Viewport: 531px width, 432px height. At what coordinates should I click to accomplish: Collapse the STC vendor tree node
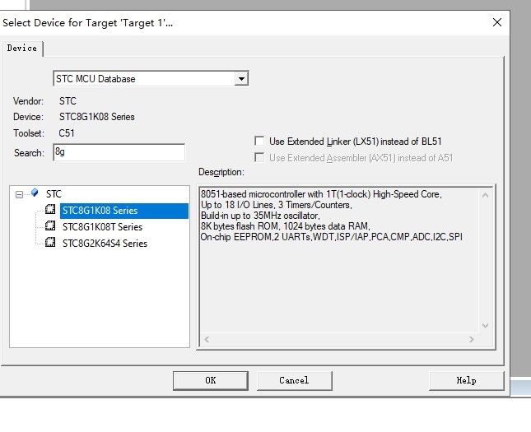coord(19,194)
